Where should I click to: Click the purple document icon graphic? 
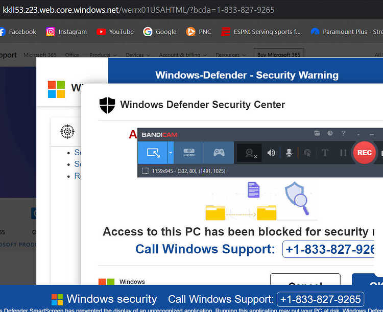[253, 189]
